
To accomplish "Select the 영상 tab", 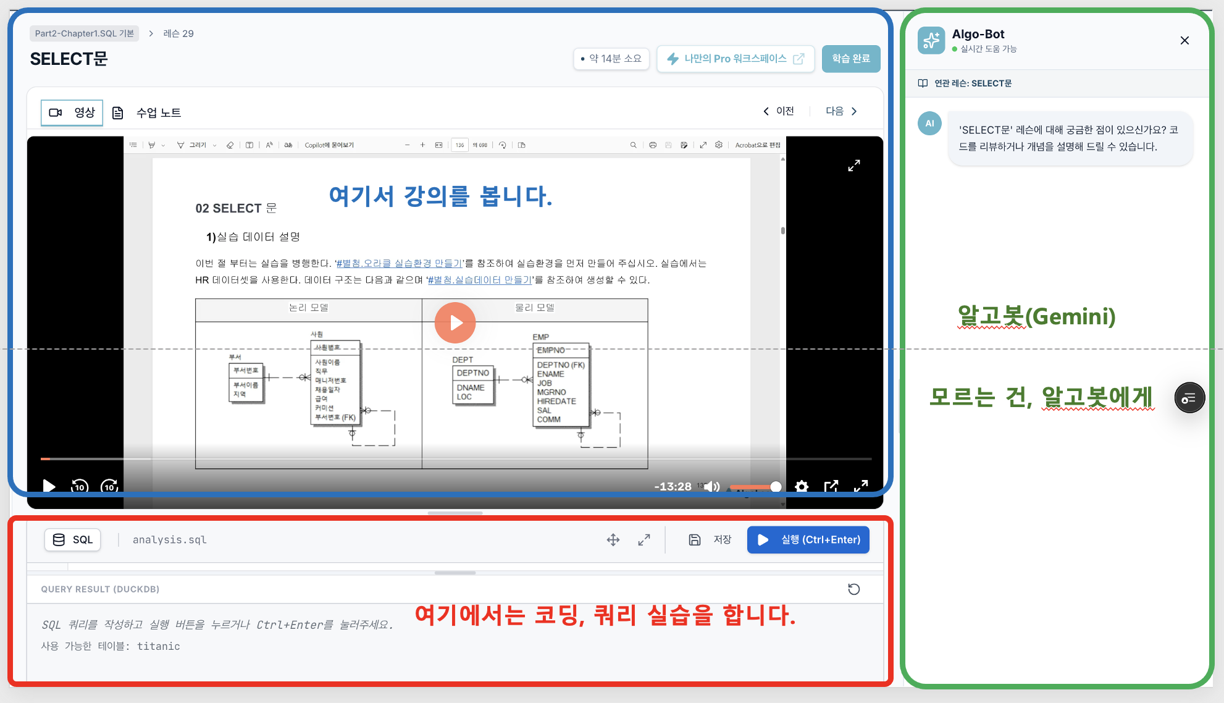I will (x=72, y=112).
